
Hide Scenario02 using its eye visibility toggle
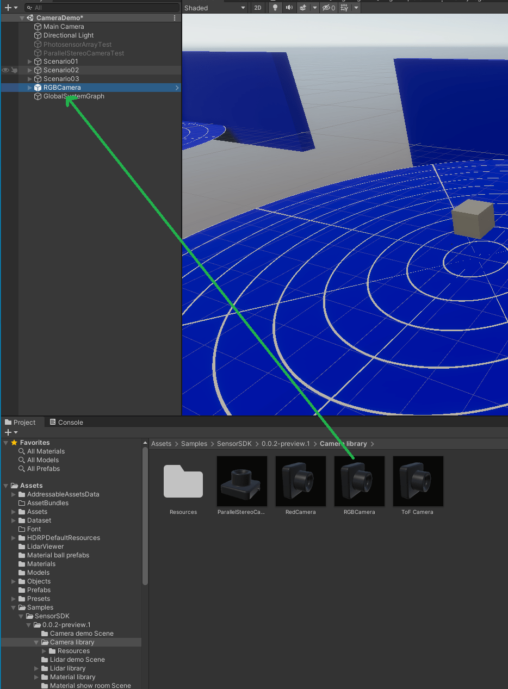5,70
